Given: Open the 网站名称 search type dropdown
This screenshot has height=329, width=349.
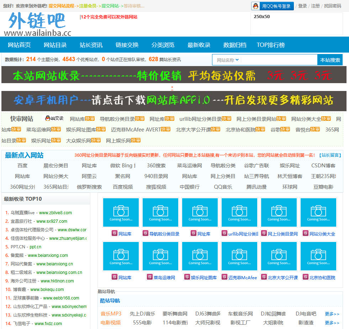Looking at the screenshot, I should (x=227, y=60).
